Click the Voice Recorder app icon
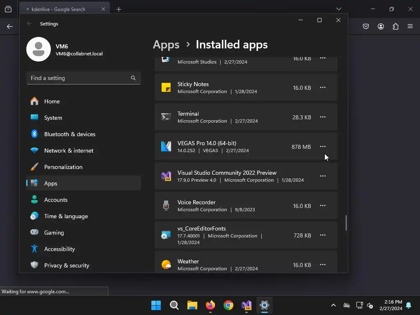This screenshot has width=420, height=315. tap(166, 205)
